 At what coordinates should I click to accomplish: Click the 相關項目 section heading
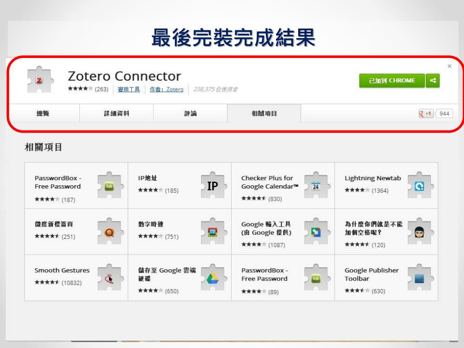pyautogui.click(x=43, y=147)
